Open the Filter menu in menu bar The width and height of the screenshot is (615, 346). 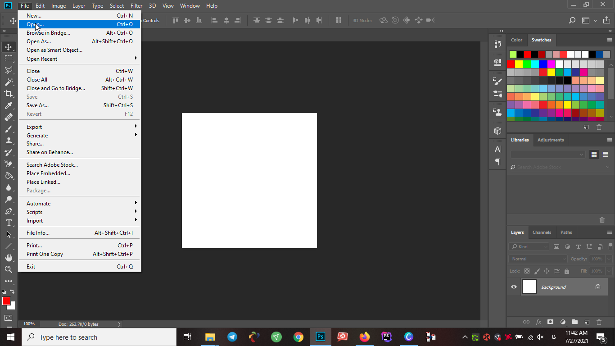point(136,6)
